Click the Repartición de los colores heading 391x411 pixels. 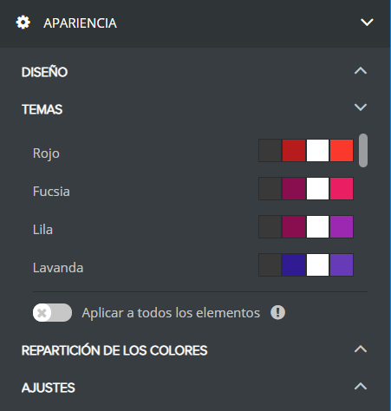point(114,350)
